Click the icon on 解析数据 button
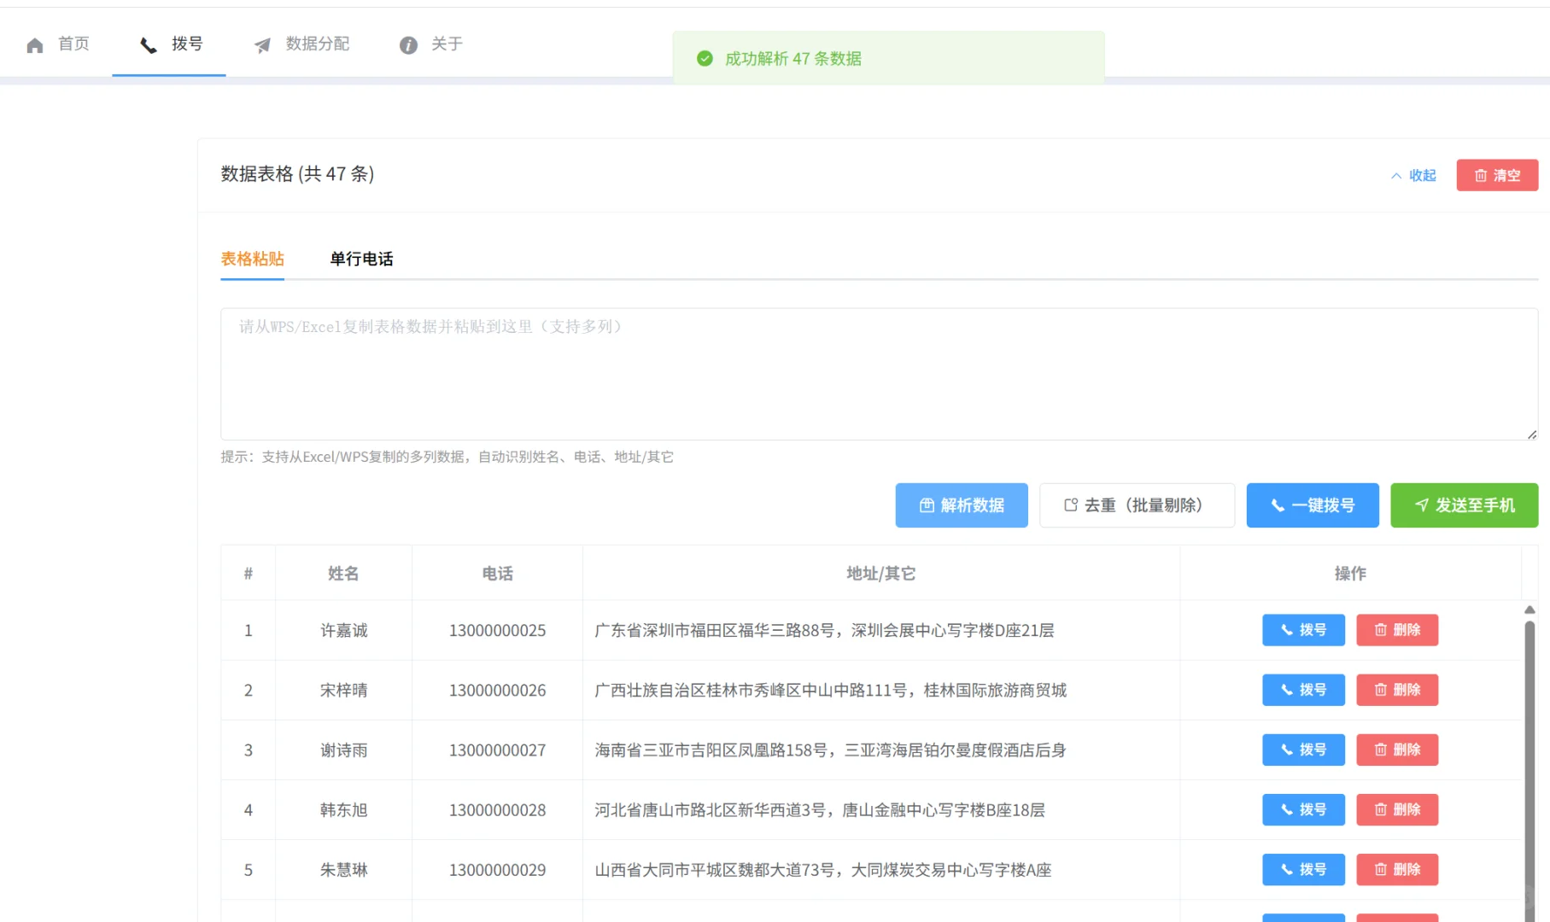 pyautogui.click(x=927, y=505)
